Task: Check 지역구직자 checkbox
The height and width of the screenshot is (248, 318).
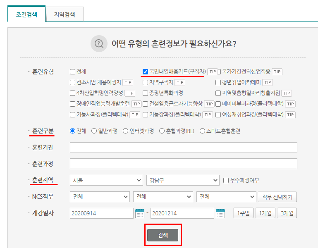Action: [x=145, y=82]
